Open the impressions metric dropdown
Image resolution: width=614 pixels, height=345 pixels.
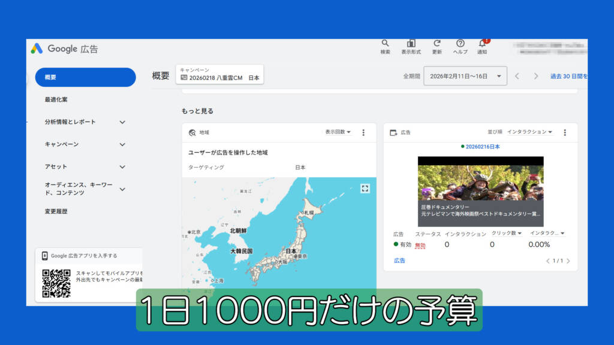click(x=338, y=132)
